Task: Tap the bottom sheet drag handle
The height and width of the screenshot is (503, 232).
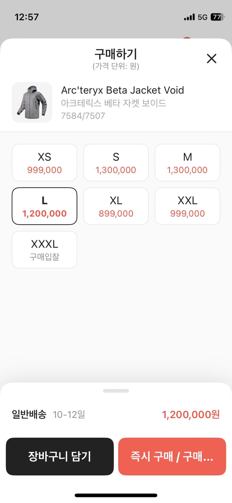Action: point(116,391)
